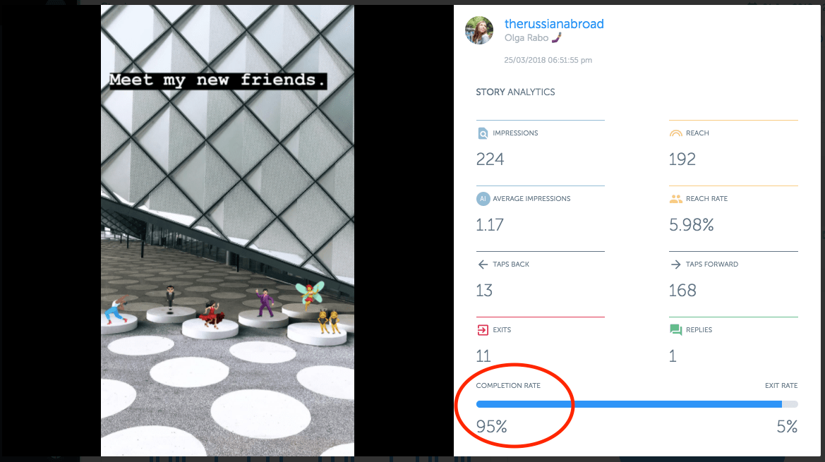Click the story post timestamp
Screen dimensions: 825x462
[548, 60]
